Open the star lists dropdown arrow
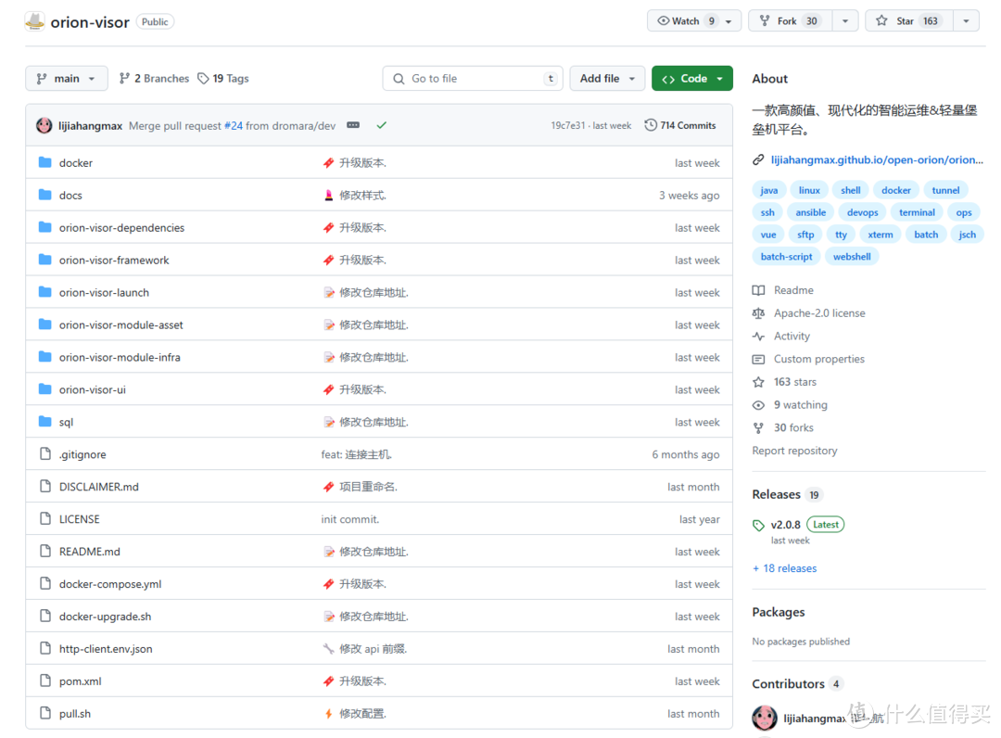This screenshot has width=1001, height=738. click(x=966, y=21)
